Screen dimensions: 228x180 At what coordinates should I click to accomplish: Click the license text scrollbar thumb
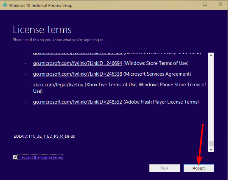[211, 143]
